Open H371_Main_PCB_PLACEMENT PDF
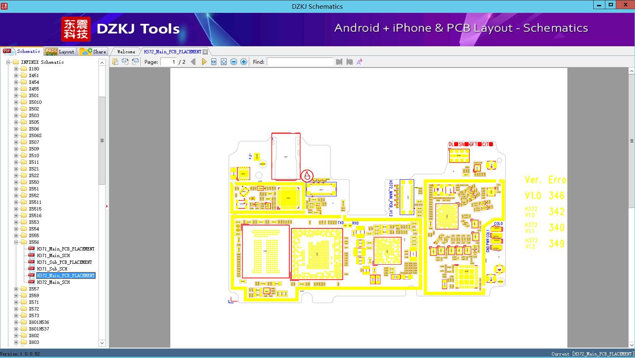635x358 pixels. 66,249
